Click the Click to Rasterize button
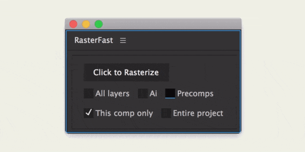This screenshot has width=305, height=152. tap(127, 72)
